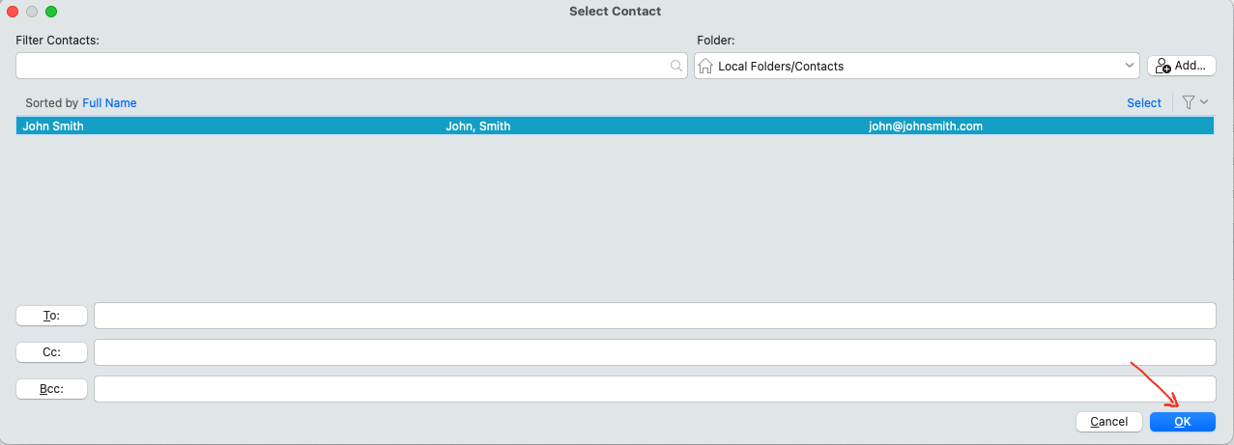The height and width of the screenshot is (445, 1234).
Task: Click the Add... contact button
Action: pos(1181,66)
